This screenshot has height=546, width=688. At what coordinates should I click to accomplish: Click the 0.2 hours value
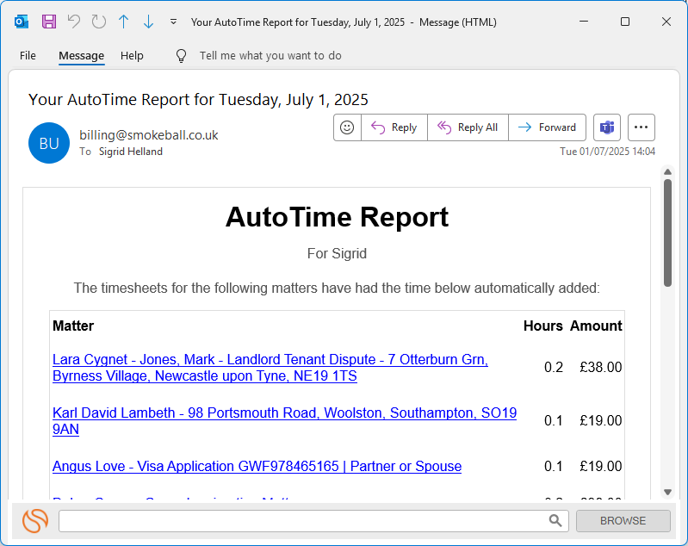(x=554, y=367)
